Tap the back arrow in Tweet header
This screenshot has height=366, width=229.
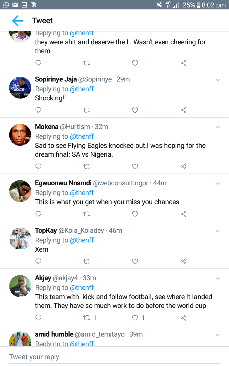click(17, 21)
